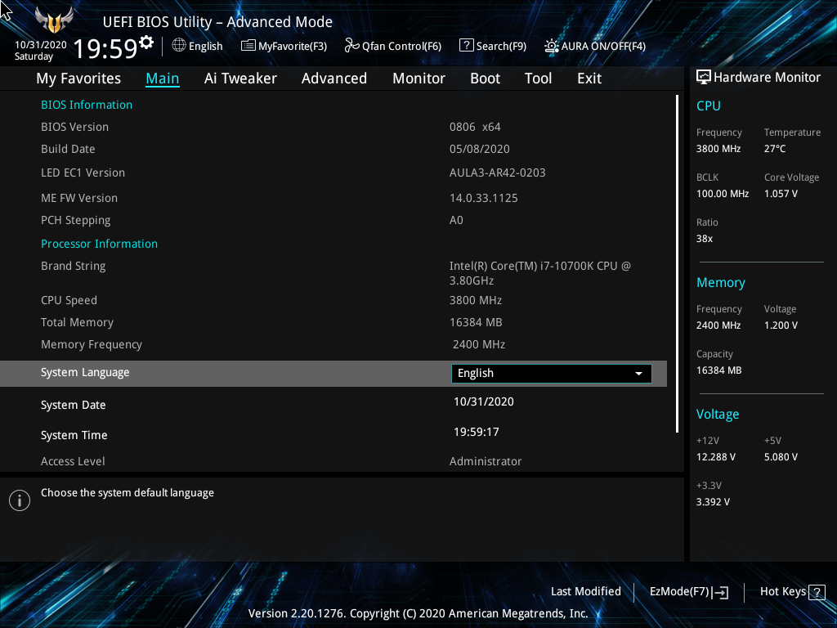The height and width of the screenshot is (628, 837).
Task: Click the BCLK 100.00 MHz reading
Action: (723, 194)
